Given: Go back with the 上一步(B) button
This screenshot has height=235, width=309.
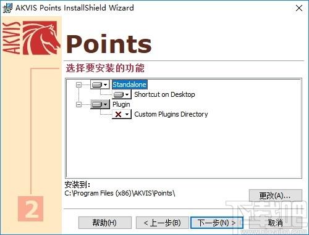Looking at the screenshot, I should [163, 223].
